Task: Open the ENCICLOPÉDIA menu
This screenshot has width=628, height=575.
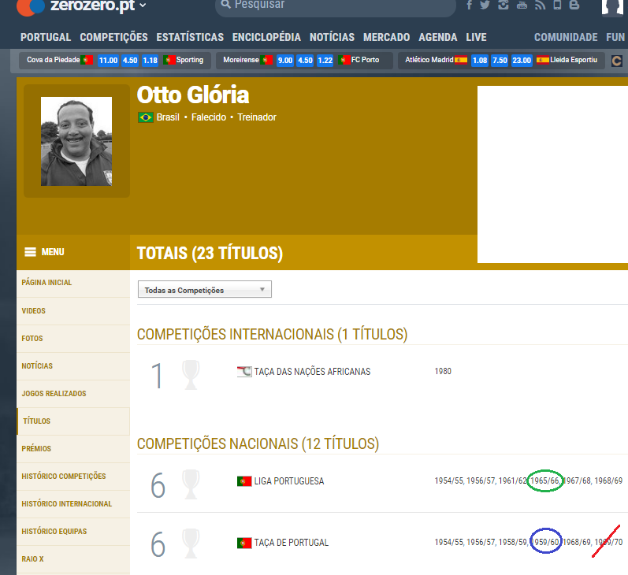Action: click(x=266, y=37)
